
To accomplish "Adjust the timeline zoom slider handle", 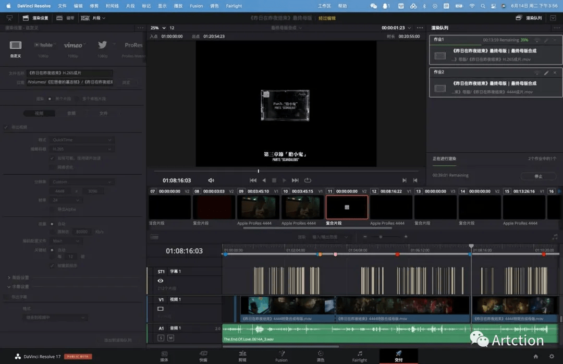I will click(381, 237).
